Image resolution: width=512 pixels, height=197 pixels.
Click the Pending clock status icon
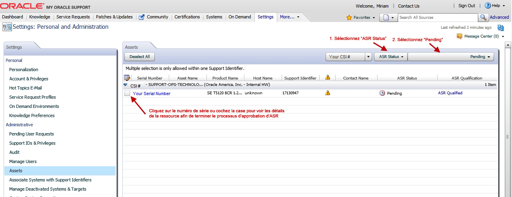[x=382, y=93]
